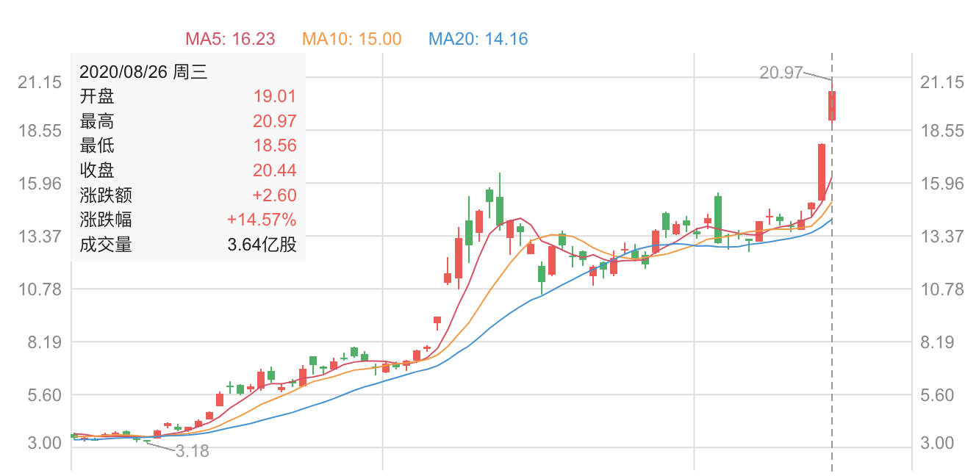
Task: Click the 21.15 label on the left axis
Action: 40,82
